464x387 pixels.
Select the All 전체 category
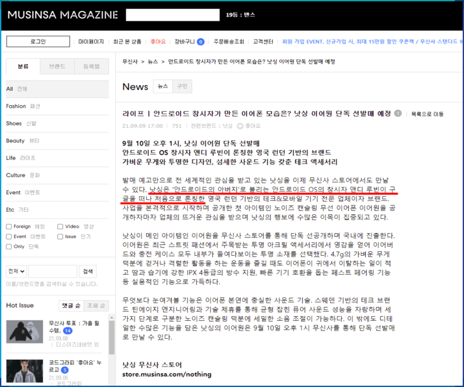tap(57, 89)
